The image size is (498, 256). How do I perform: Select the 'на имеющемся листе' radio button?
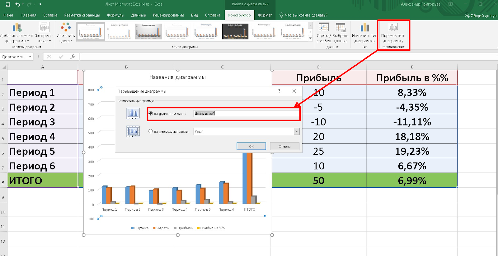(151, 131)
